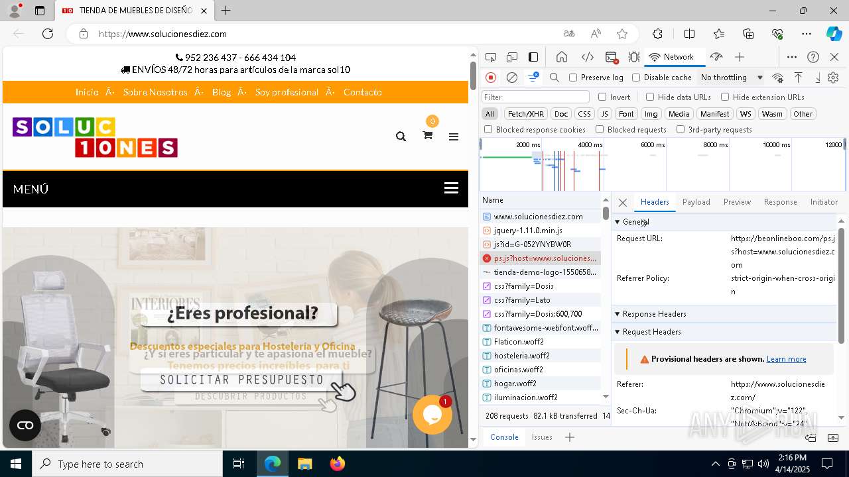Click the Learn more link

click(x=786, y=359)
